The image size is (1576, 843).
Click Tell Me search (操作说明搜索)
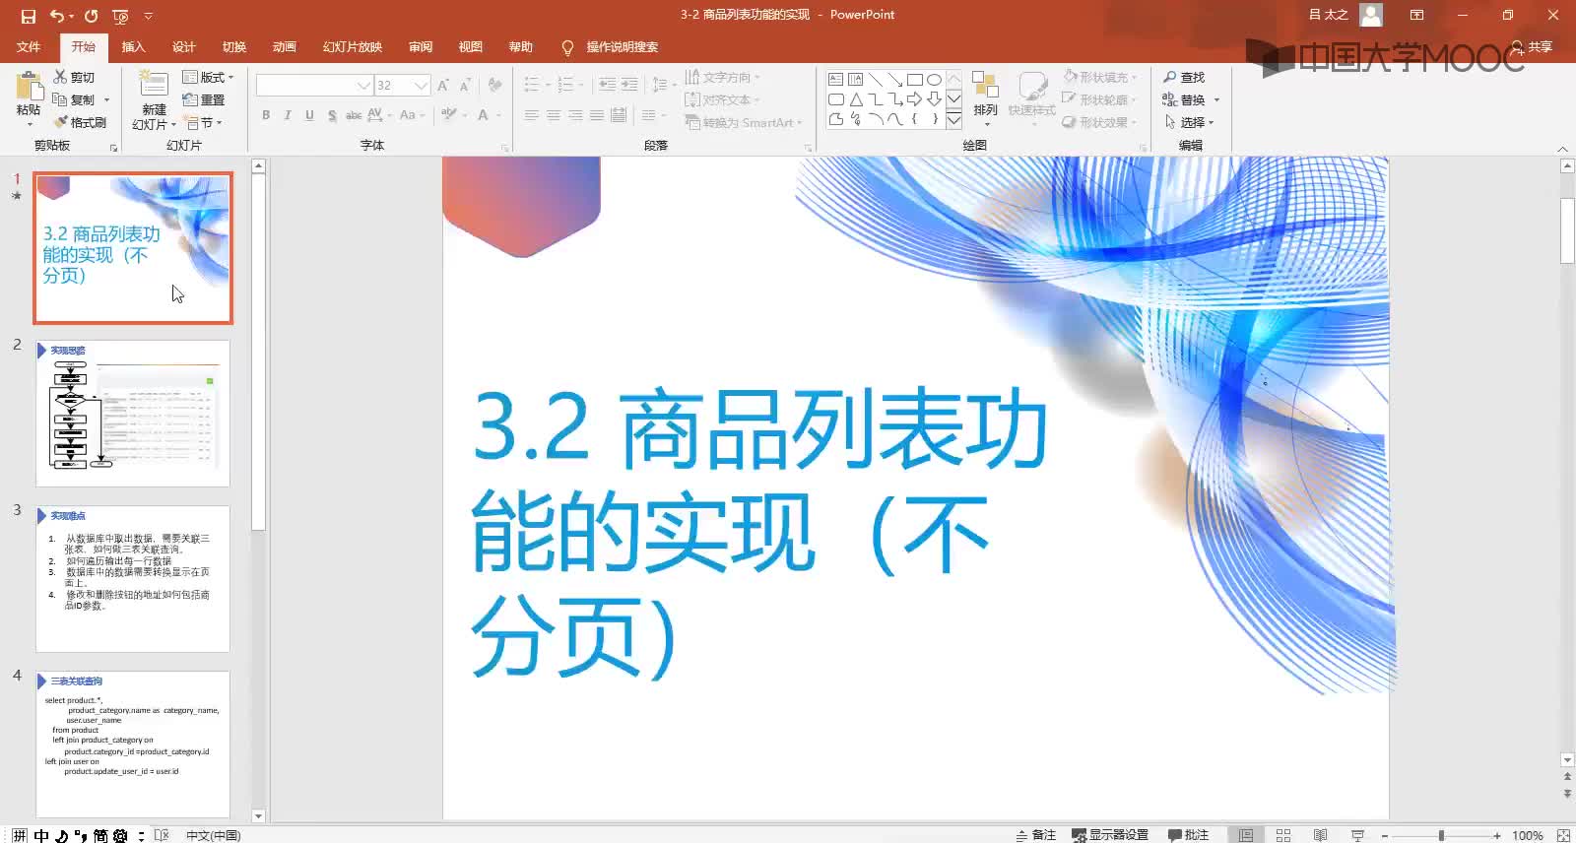pos(611,46)
